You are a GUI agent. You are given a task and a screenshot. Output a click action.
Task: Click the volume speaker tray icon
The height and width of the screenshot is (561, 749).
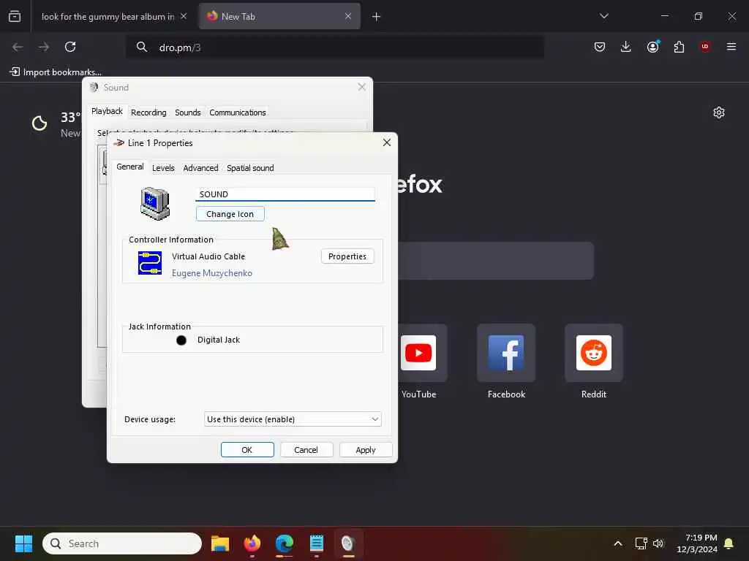[x=658, y=543]
